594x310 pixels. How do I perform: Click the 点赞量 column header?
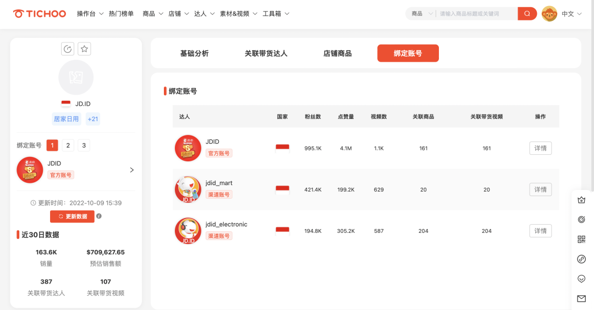click(x=346, y=117)
